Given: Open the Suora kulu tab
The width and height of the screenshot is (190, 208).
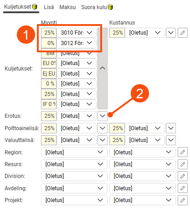Looking at the screenshot, I should point(94,7).
